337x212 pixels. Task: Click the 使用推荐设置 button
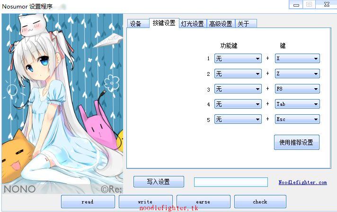(297, 142)
